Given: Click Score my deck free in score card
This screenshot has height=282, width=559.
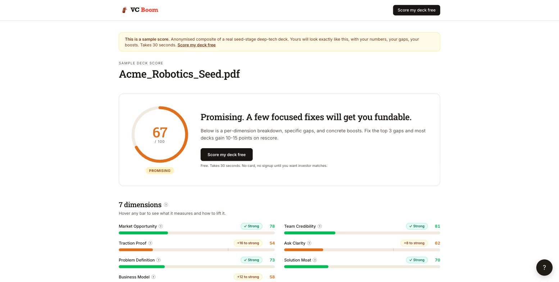Looking at the screenshot, I should (227, 155).
